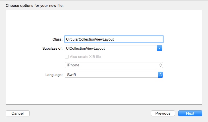Viewport: 208px width, 122px height.
Task: Click the 'Also create XIB file' label
Action: [85, 56]
